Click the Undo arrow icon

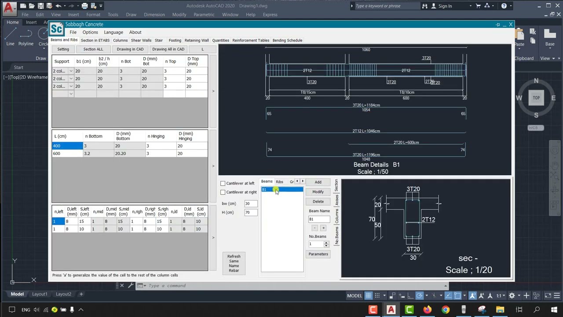pyautogui.click(x=58, y=6)
